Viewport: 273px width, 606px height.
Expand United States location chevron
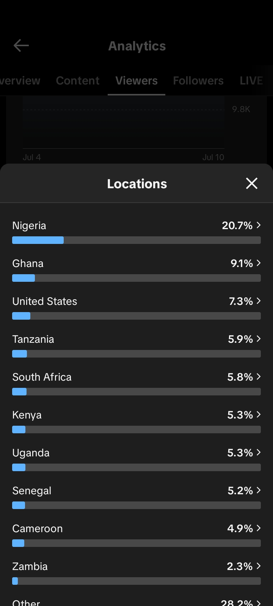click(x=259, y=301)
